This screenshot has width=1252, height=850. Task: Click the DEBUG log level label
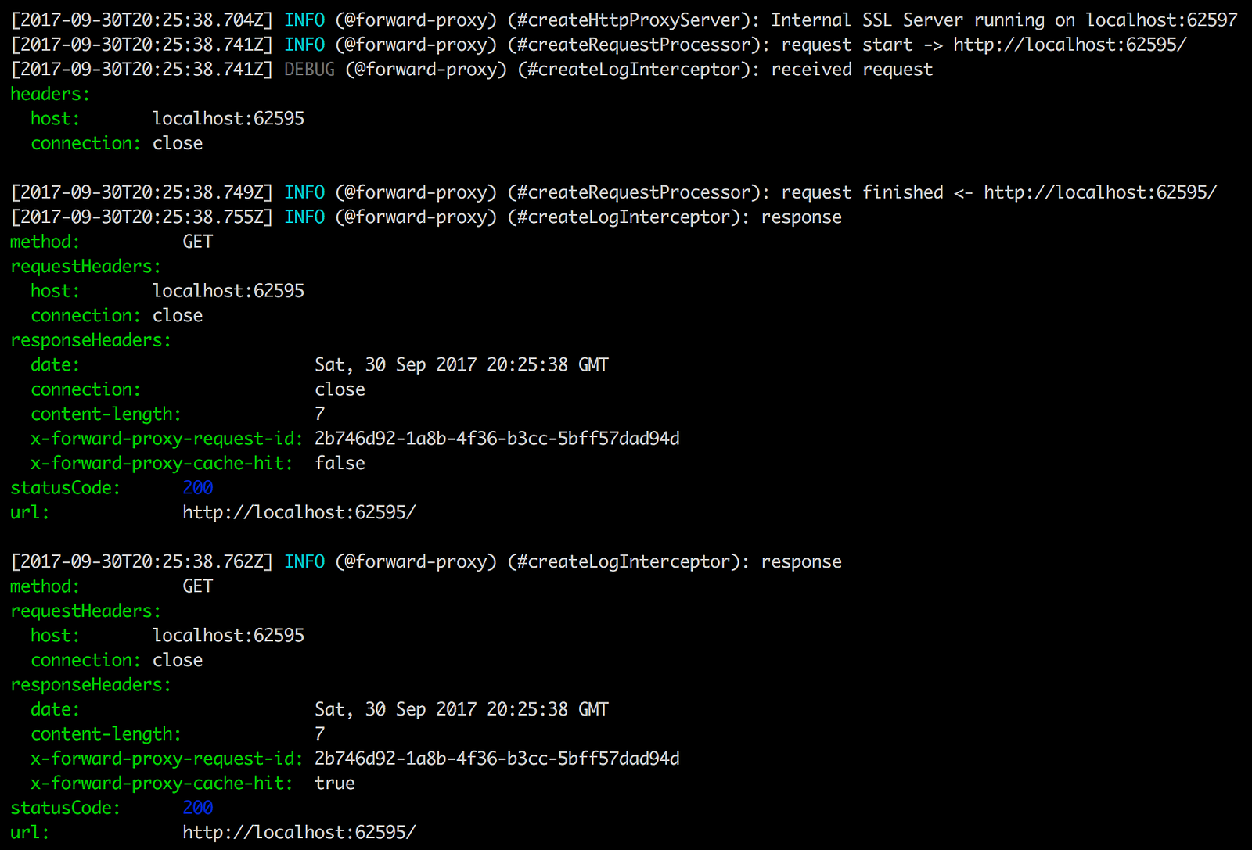point(309,70)
